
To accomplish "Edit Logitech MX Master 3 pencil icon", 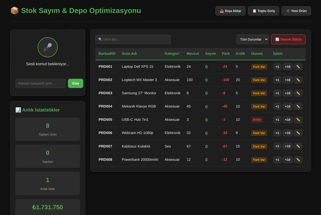I will click(298, 80).
